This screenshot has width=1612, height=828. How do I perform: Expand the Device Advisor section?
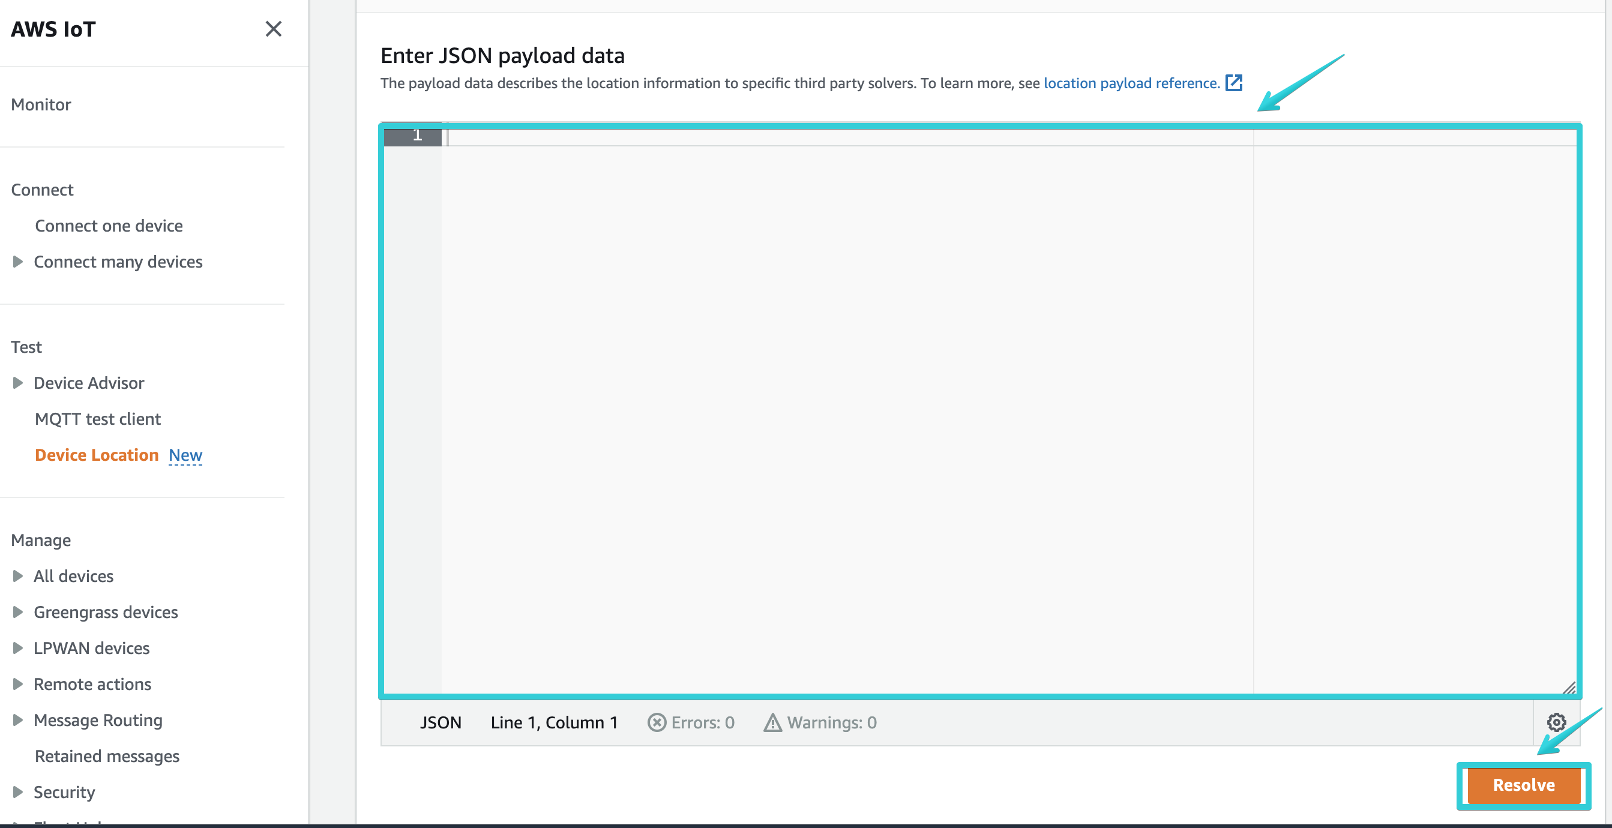coord(17,382)
